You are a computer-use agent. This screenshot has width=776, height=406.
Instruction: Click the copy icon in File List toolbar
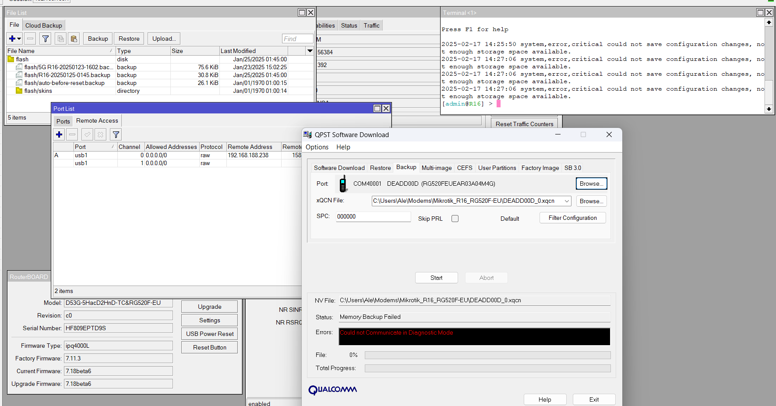(x=61, y=39)
